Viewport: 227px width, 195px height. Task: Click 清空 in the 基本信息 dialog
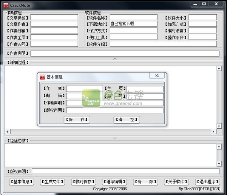click(127, 120)
